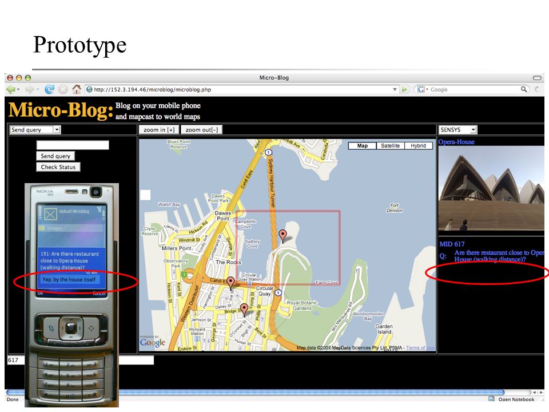Click the green Go arrow beside address bar
Image resolution: width=549 pixels, height=412 pixels.
click(x=405, y=90)
